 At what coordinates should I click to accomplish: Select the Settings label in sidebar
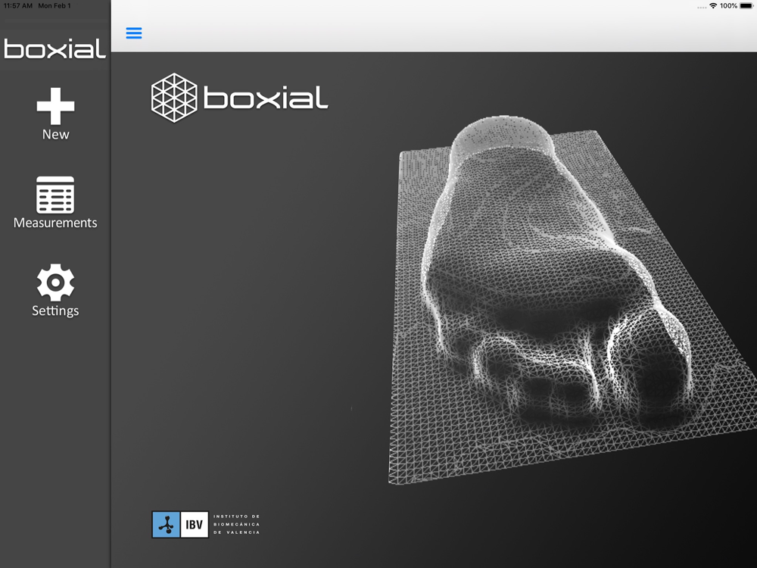pos(55,311)
